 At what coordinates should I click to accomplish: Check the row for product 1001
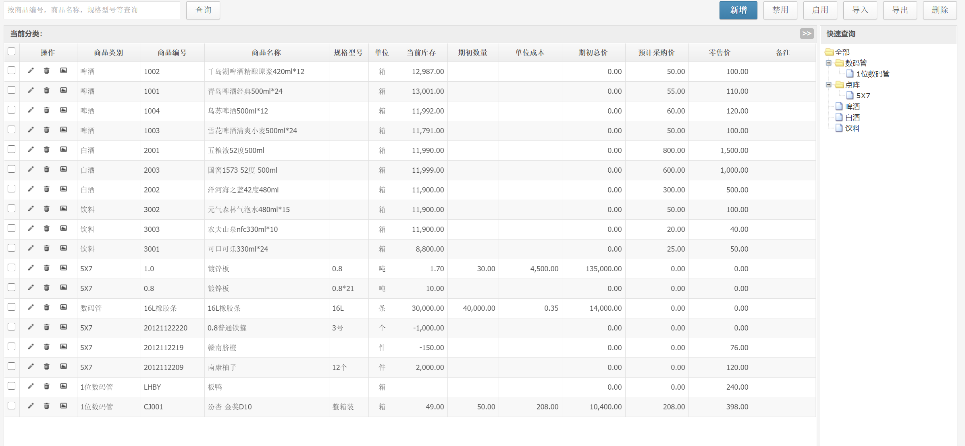click(x=12, y=90)
